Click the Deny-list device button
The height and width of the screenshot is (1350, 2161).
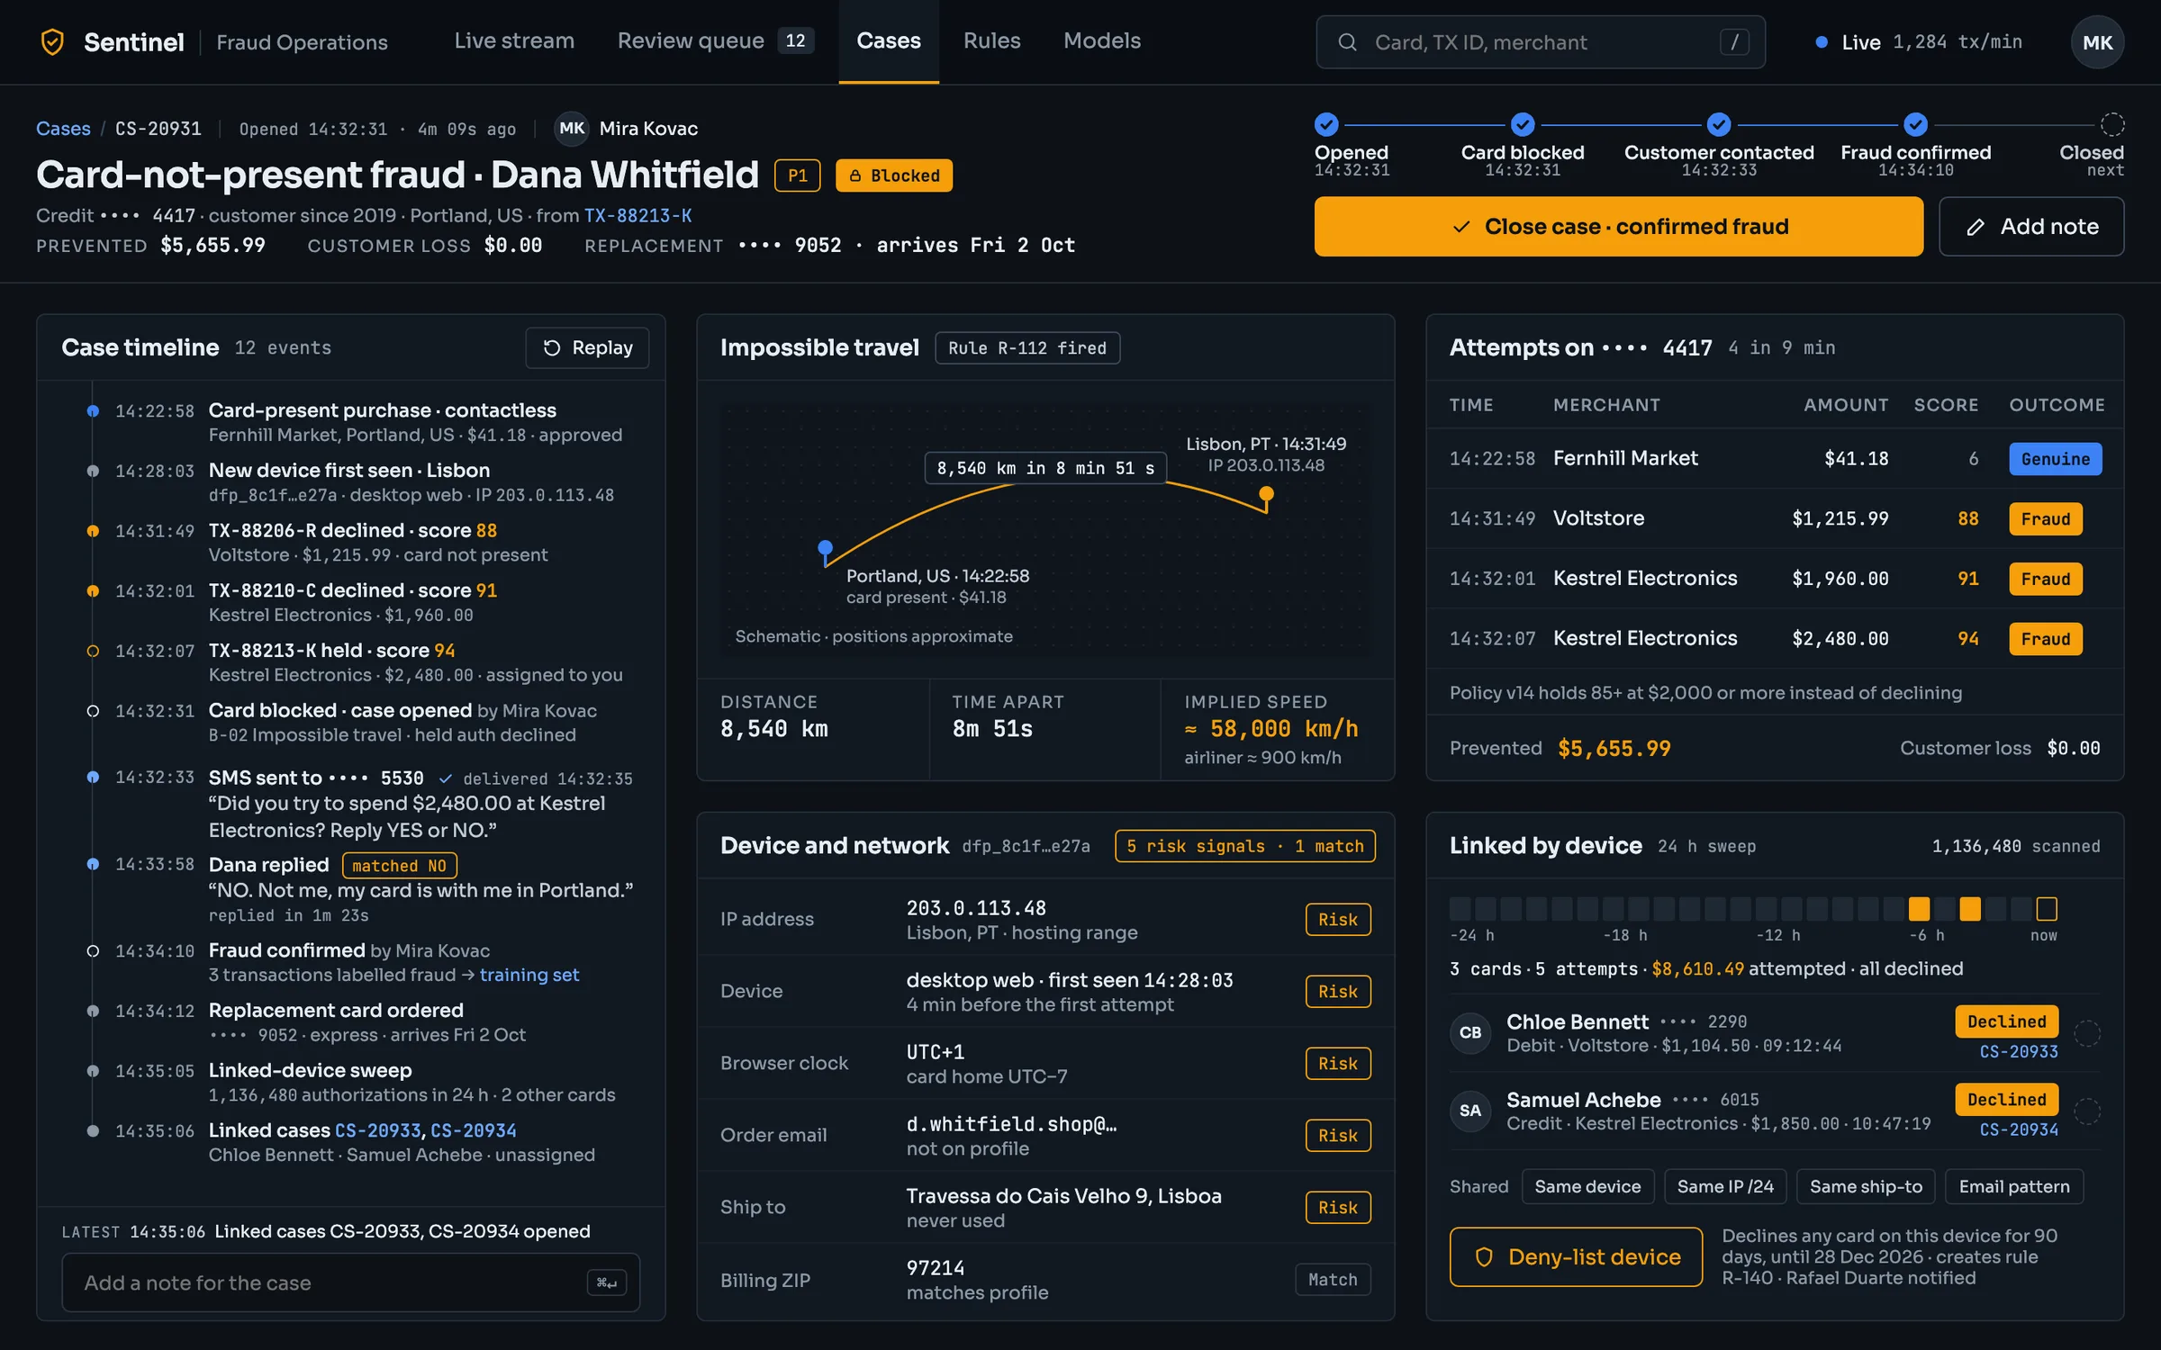point(1576,1256)
